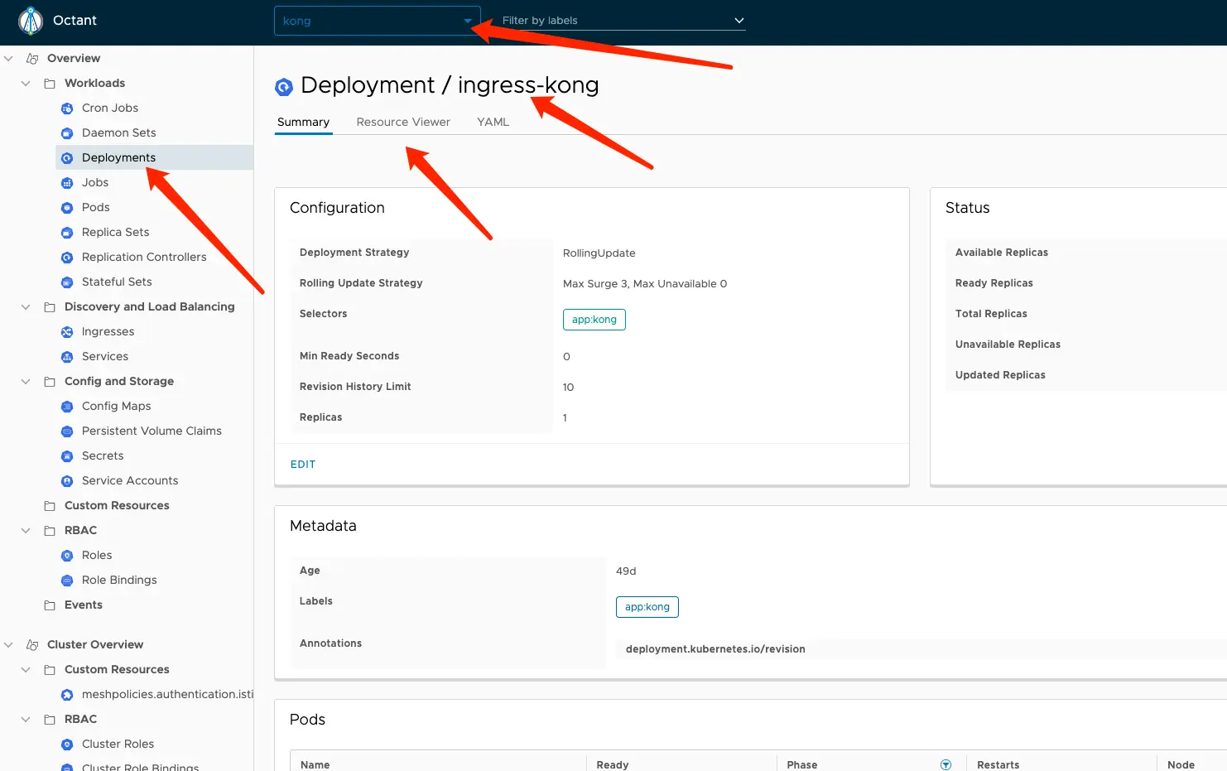Click the Octant logo icon
Image resolution: width=1227 pixels, height=771 pixels.
click(x=31, y=21)
